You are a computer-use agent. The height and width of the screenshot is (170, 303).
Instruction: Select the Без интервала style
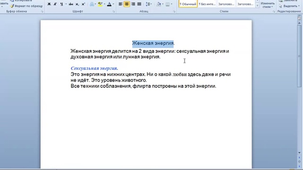click(207, 4)
